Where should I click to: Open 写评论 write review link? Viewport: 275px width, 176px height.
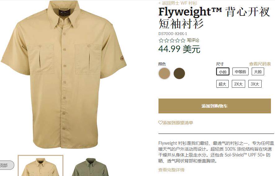tap(193, 40)
